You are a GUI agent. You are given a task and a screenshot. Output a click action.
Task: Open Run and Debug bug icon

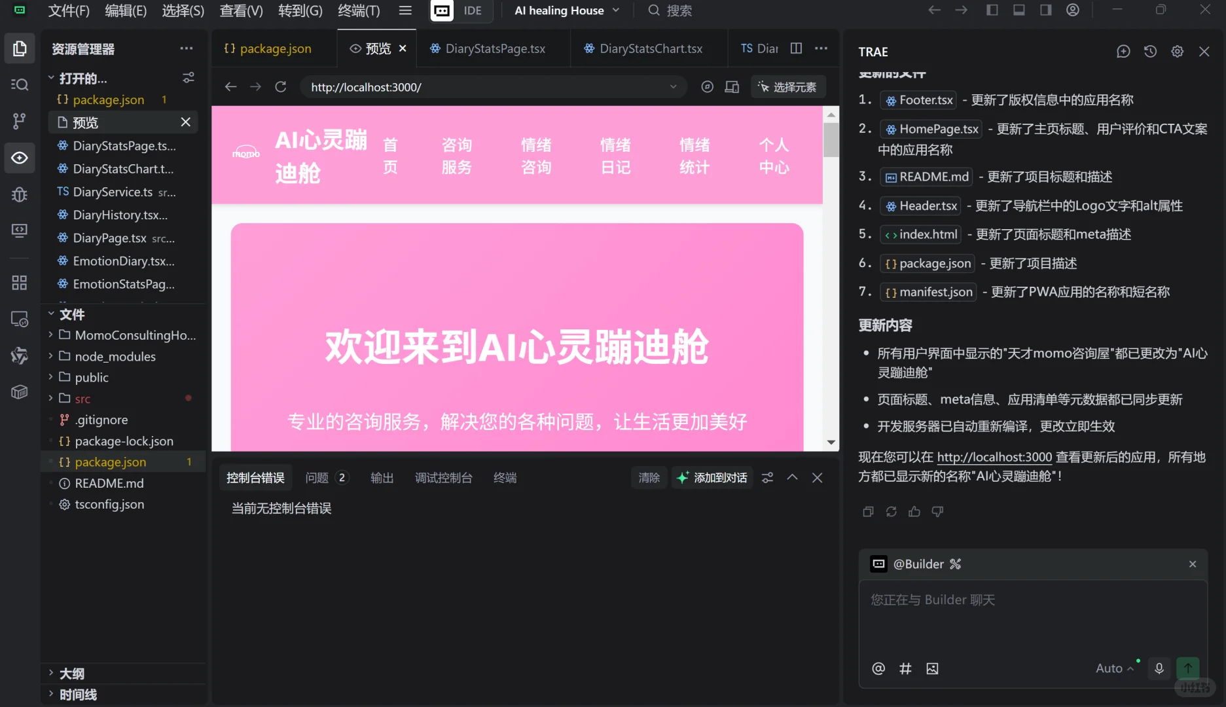[20, 194]
